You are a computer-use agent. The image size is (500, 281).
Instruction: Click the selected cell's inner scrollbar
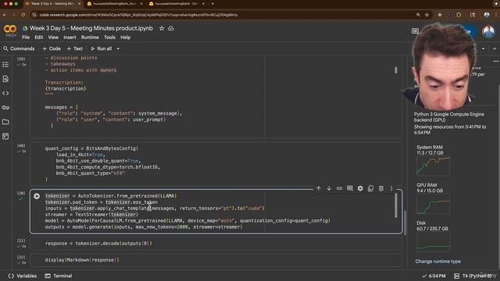396,205
